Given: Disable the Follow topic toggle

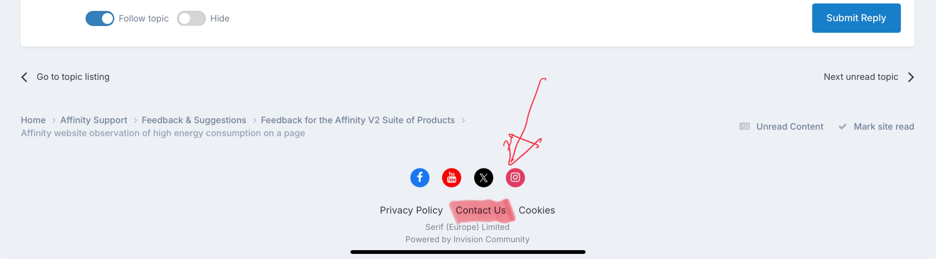Looking at the screenshot, I should point(100,18).
